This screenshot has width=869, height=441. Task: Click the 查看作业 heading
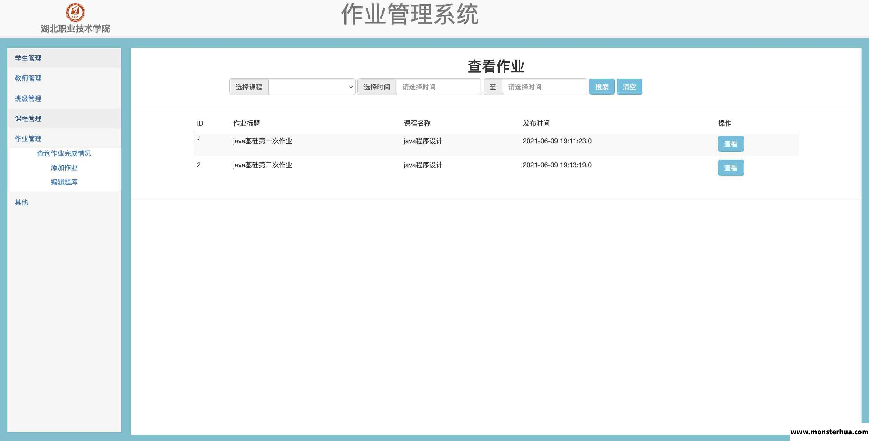496,66
